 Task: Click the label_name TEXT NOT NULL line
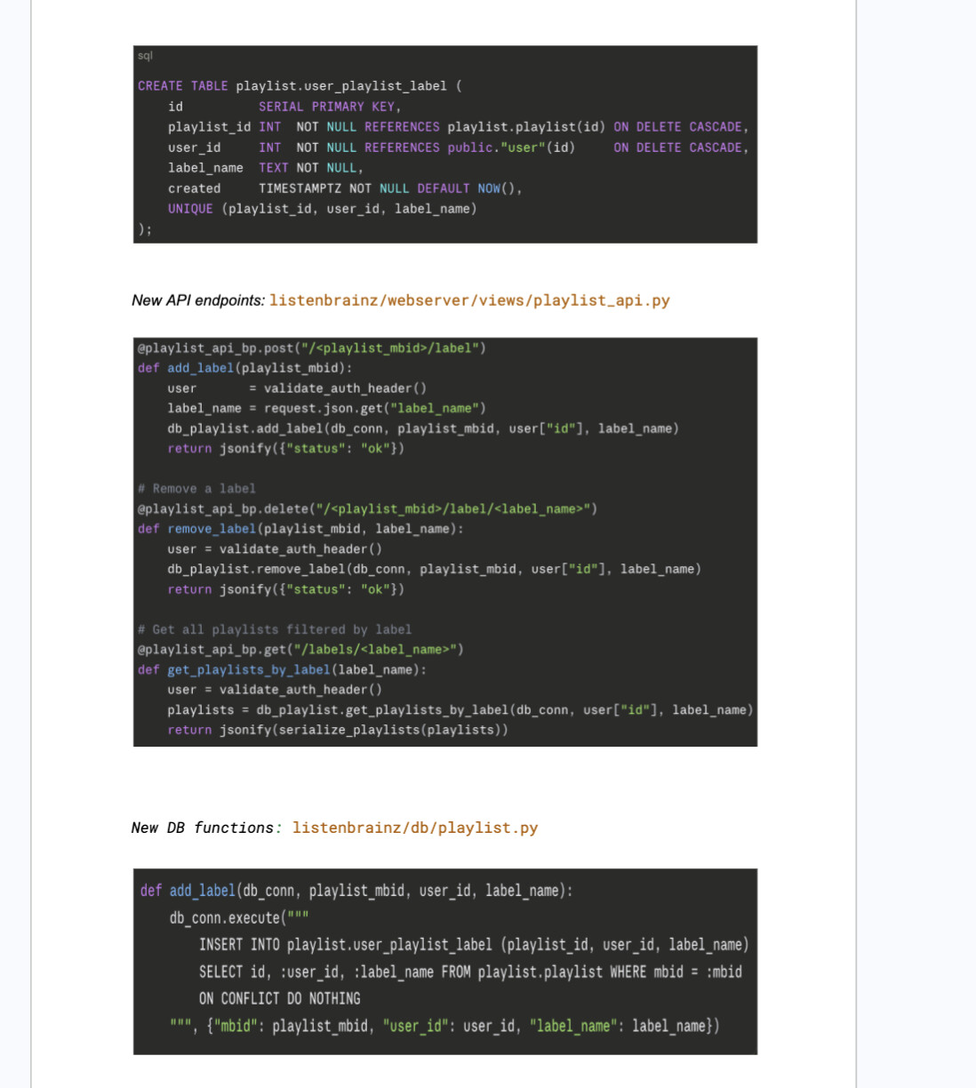point(265,168)
